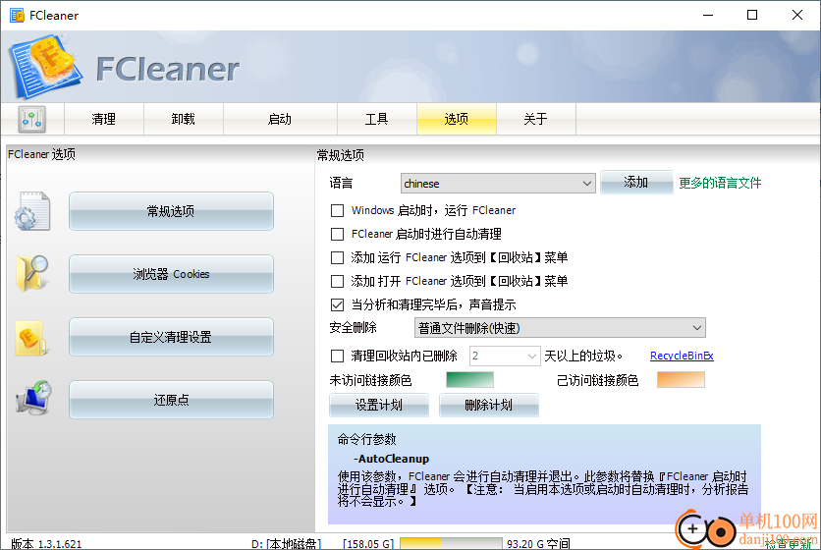Click the folder magnifier icon beside 浏览器 Cookies
Image resolution: width=821 pixels, height=550 pixels.
[x=32, y=273]
